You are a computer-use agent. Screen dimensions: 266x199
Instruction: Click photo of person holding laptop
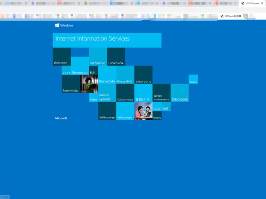click(x=89, y=84)
